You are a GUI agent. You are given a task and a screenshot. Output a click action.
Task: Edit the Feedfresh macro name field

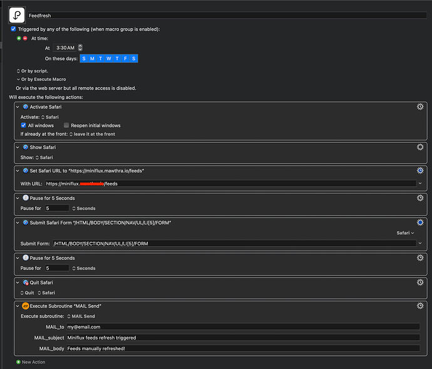[x=227, y=16]
